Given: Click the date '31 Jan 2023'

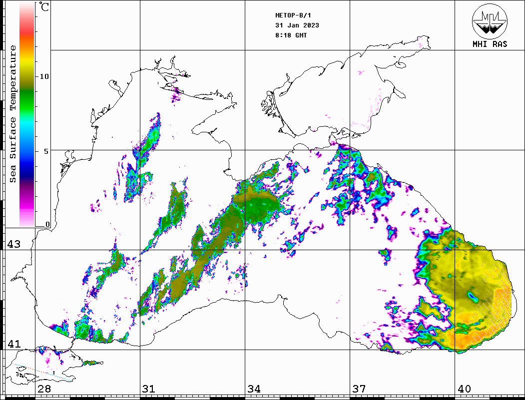Looking at the screenshot, I should (x=297, y=25).
